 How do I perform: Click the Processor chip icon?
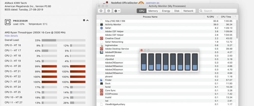point(8,22)
